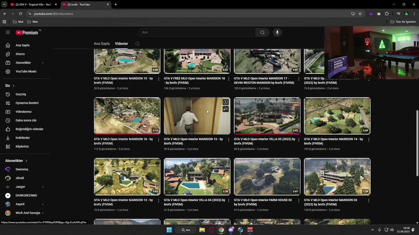Play the MANSION 14 video thumbnail
419x235 pixels.
click(337, 116)
